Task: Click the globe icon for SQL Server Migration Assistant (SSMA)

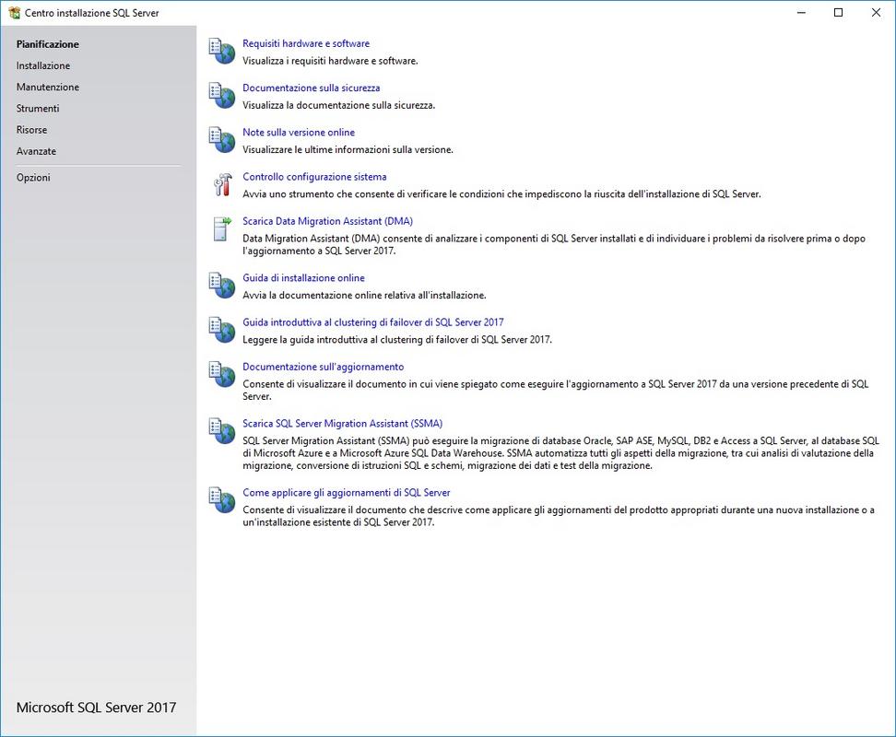Action: (222, 430)
